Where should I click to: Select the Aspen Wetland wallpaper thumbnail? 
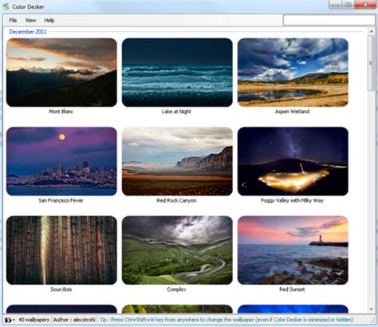[x=293, y=73]
